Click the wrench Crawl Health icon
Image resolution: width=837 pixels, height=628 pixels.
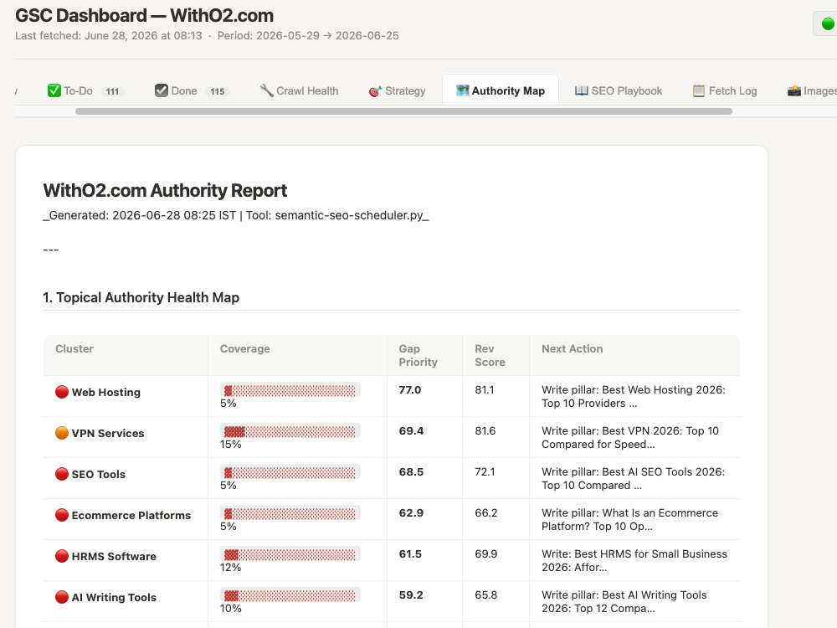(x=266, y=90)
